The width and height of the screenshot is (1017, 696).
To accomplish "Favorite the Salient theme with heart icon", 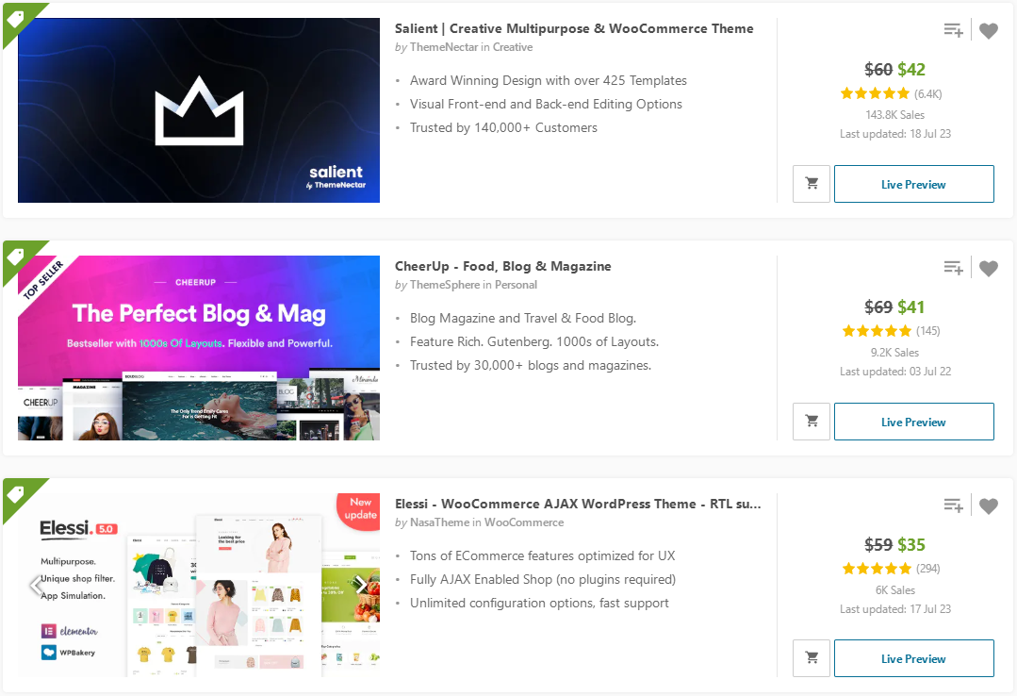I will coord(988,31).
